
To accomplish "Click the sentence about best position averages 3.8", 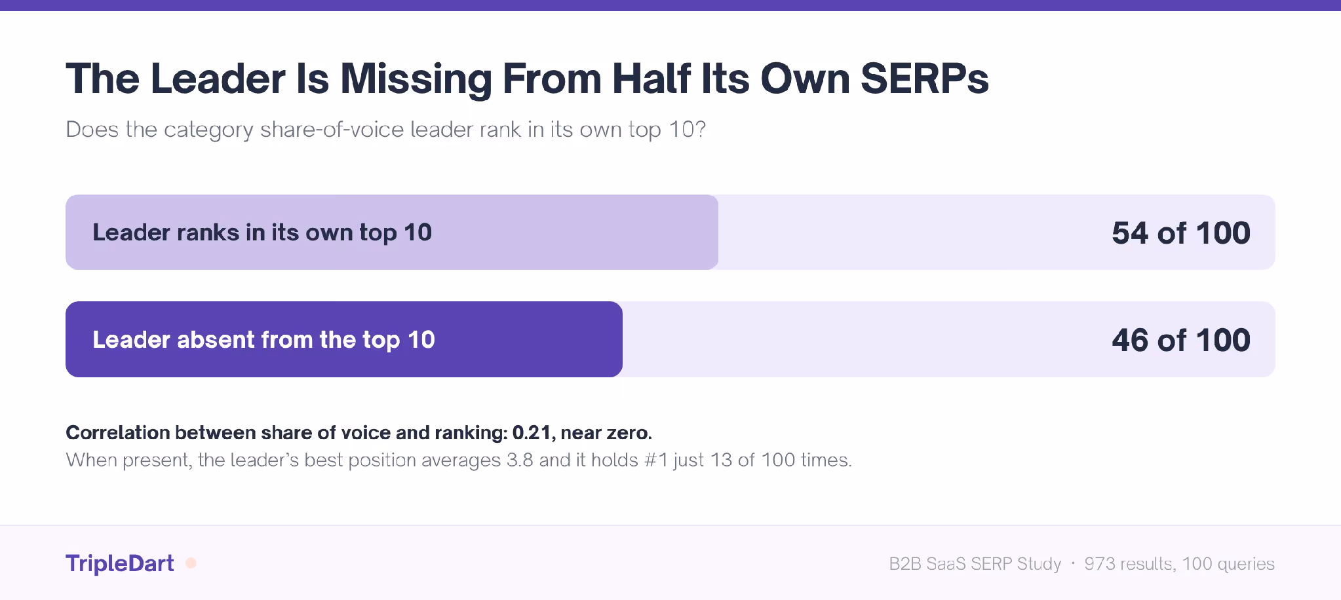I will pyautogui.click(x=459, y=460).
